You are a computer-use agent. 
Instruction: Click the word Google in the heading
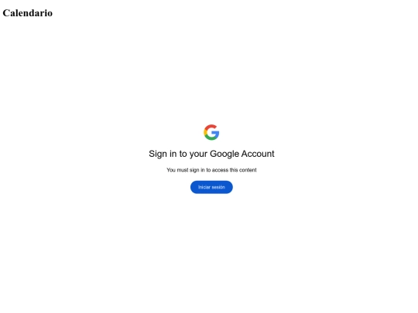point(224,154)
